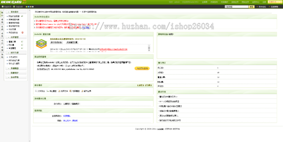Collapse the 常用操作 menu section
This screenshot has height=142, width=283.
pyautogui.click(x=16, y=12)
